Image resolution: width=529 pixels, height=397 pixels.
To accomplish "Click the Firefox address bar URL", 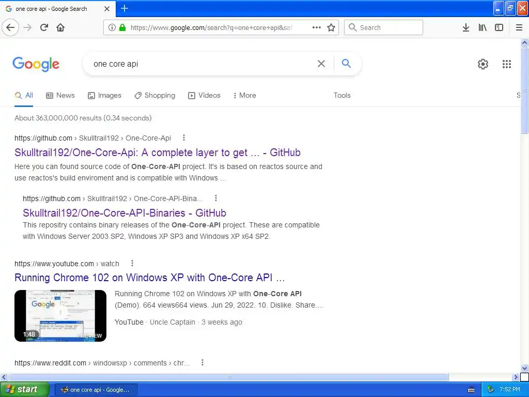I will (211, 28).
